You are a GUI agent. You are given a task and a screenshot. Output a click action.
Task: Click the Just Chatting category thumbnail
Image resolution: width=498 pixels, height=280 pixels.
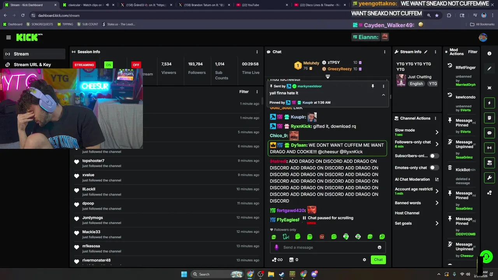[401, 80]
